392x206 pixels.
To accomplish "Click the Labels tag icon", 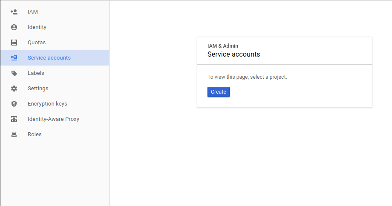I will pyautogui.click(x=14, y=73).
